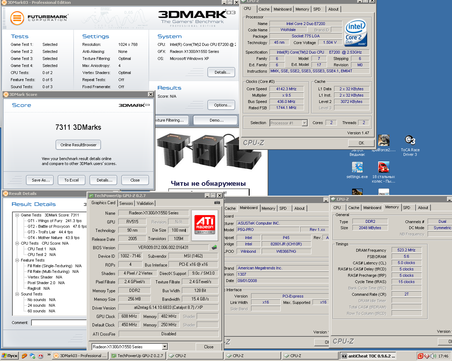Image resolution: width=452 pixels, height=361 pixels.
Task: Click the GPU-Z screenshot camera icon
Action: point(217,203)
